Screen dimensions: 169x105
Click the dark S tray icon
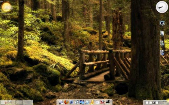pos(154,103)
